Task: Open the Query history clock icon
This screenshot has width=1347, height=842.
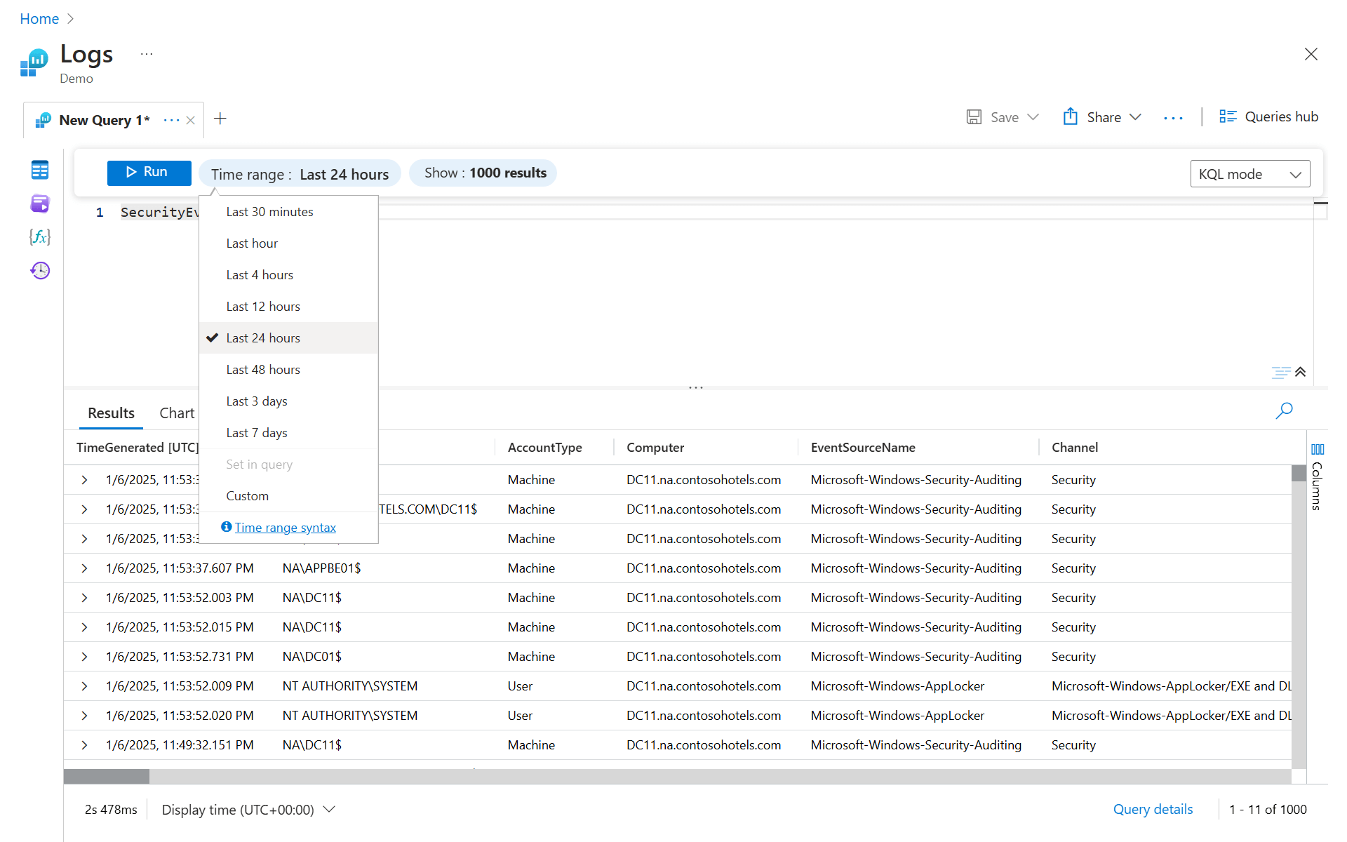Action: pyautogui.click(x=40, y=271)
